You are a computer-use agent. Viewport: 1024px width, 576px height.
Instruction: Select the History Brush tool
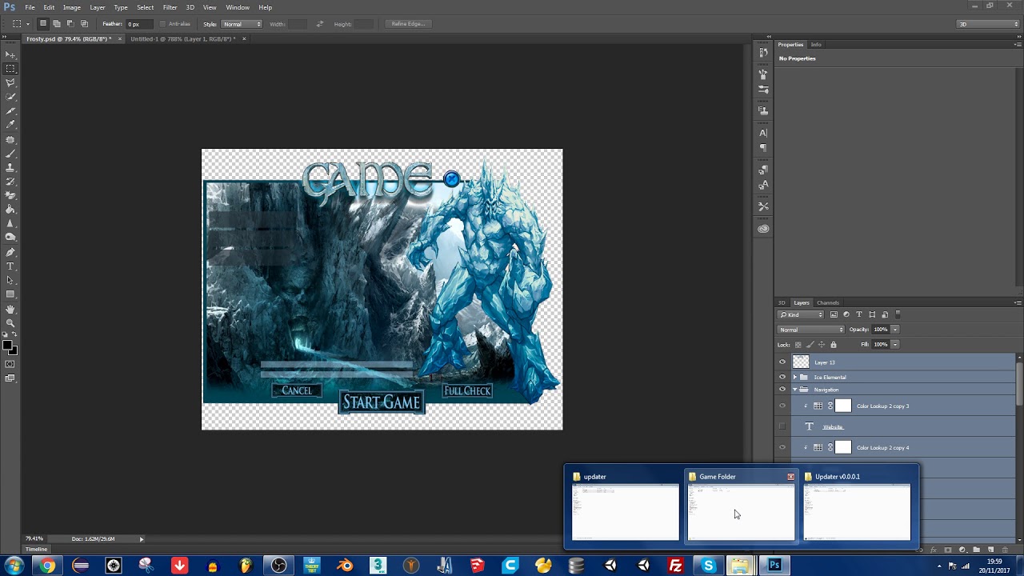point(10,181)
